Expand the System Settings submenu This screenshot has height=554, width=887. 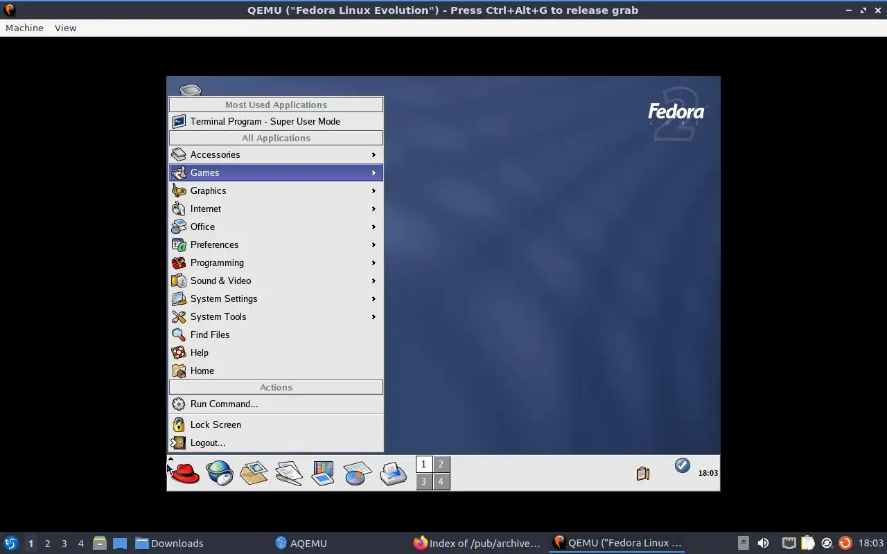pos(276,298)
